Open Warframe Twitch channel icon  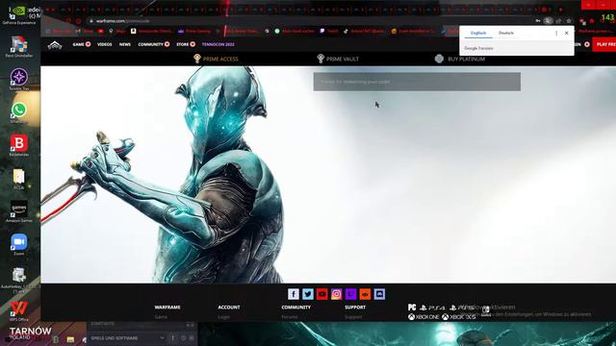[350, 294]
